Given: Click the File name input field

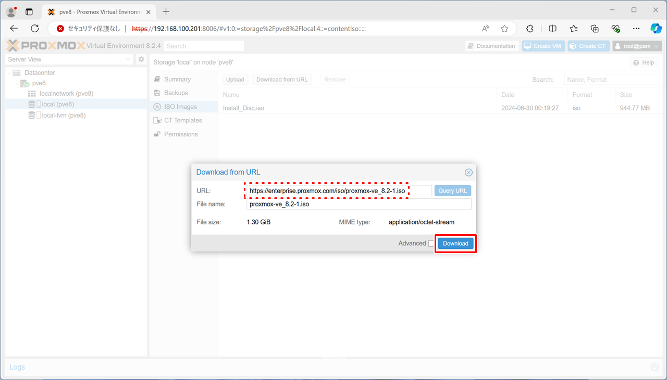Looking at the screenshot, I should pyautogui.click(x=359, y=204).
